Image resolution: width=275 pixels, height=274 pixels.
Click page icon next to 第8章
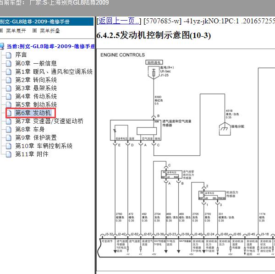point(9,130)
